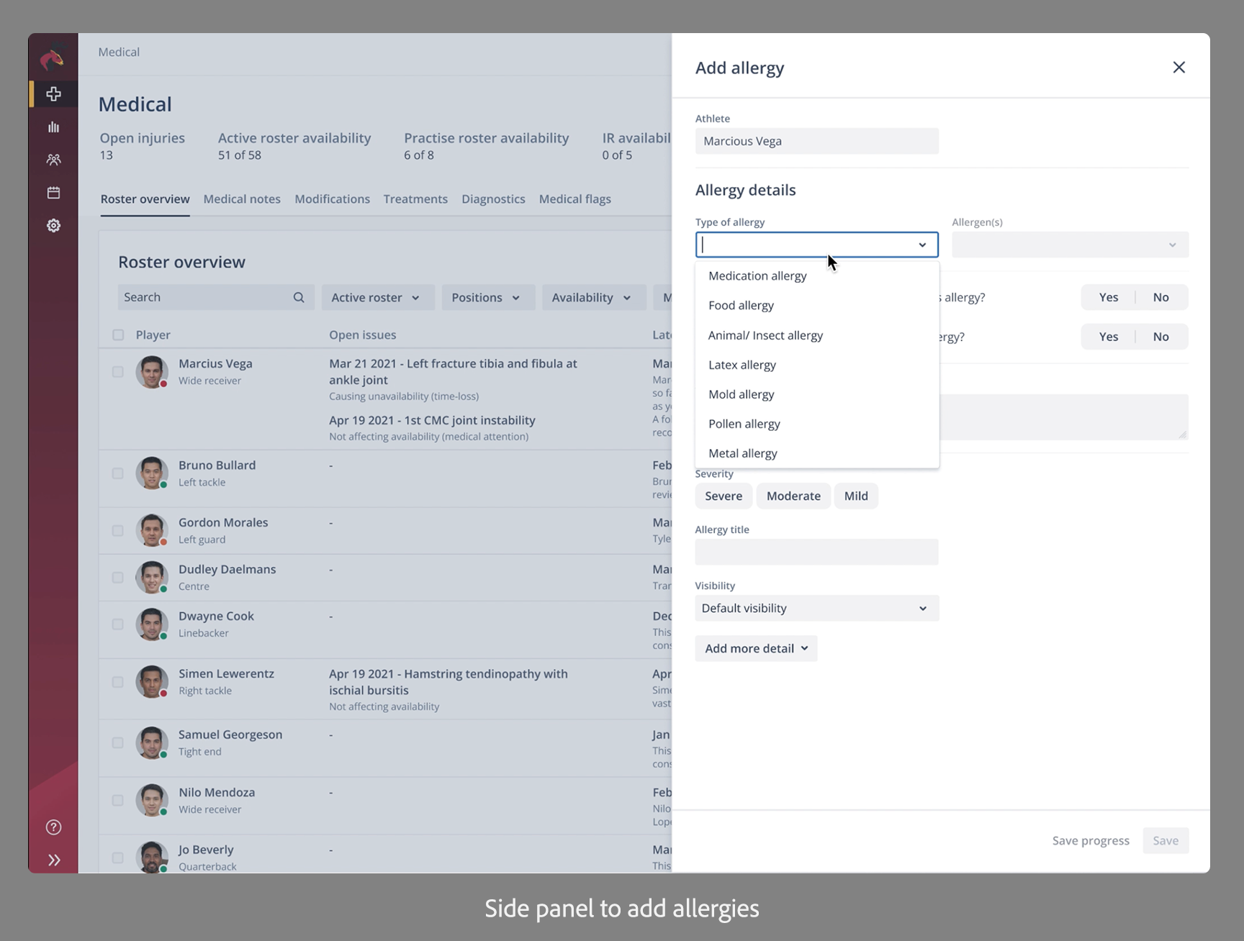Click the Athlete field Marcious Vega
Image resolution: width=1244 pixels, height=941 pixels.
coord(816,141)
